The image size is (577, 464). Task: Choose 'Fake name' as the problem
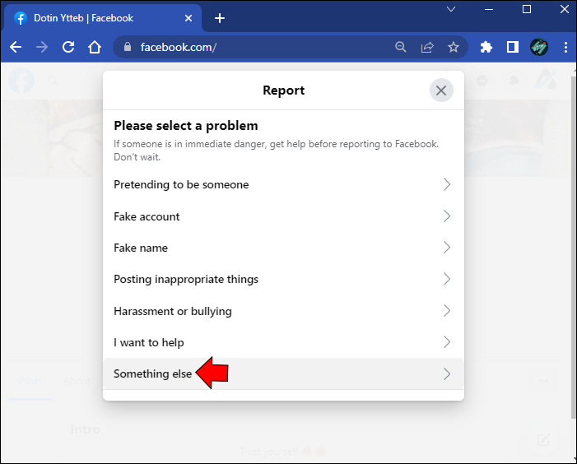[x=141, y=248]
